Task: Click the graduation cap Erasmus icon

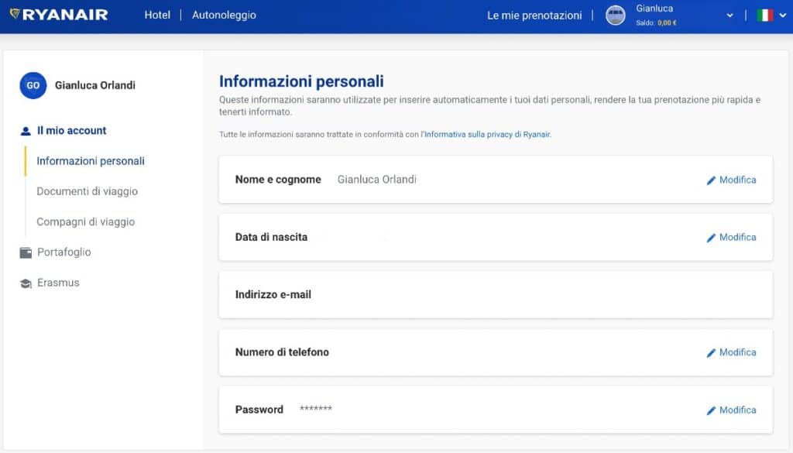Action: [x=26, y=283]
